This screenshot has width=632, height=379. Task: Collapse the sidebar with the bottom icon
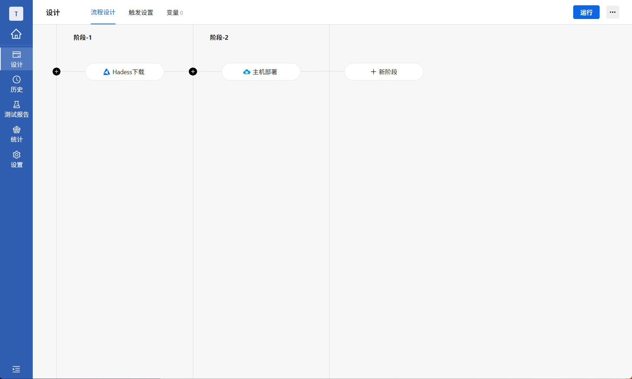coord(16,369)
